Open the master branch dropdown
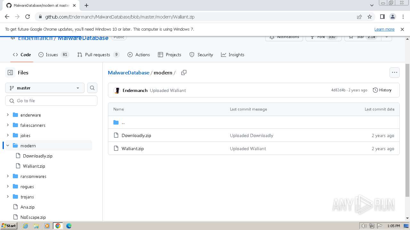Viewport: 410px width, 230px height. (x=45, y=88)
